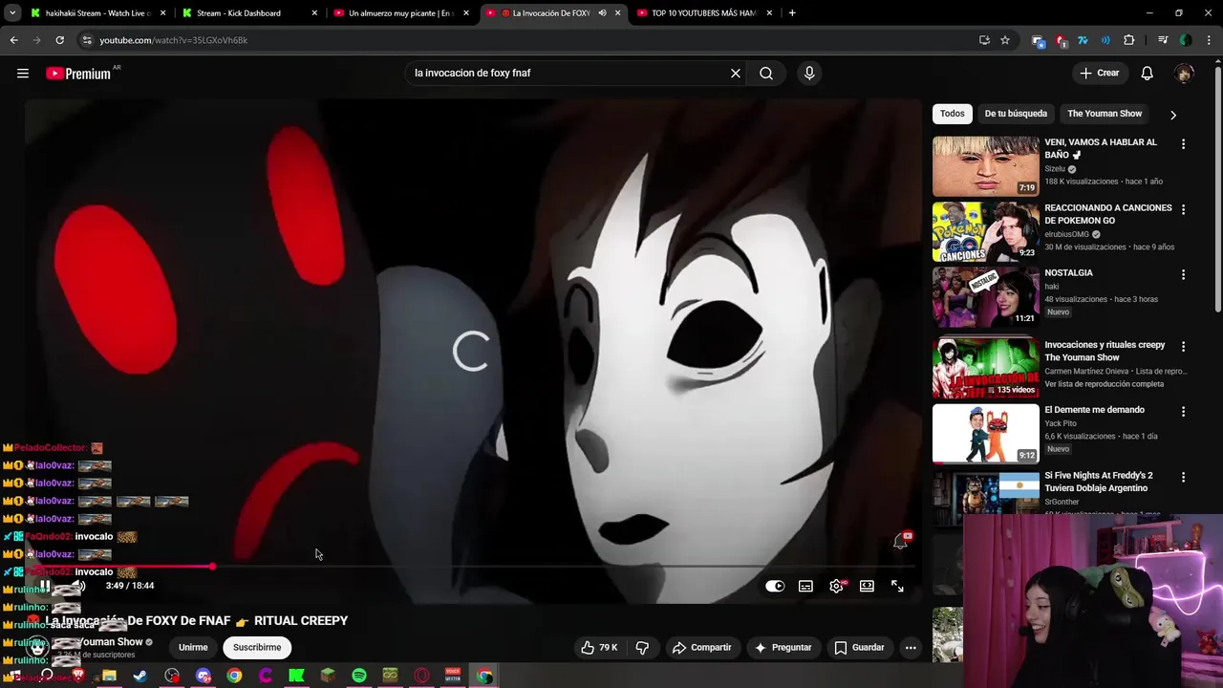The width and height of the screenshot is (1223, 688).
Task: Bookmark this page with star icon
Action: (x=1005, y=40)
